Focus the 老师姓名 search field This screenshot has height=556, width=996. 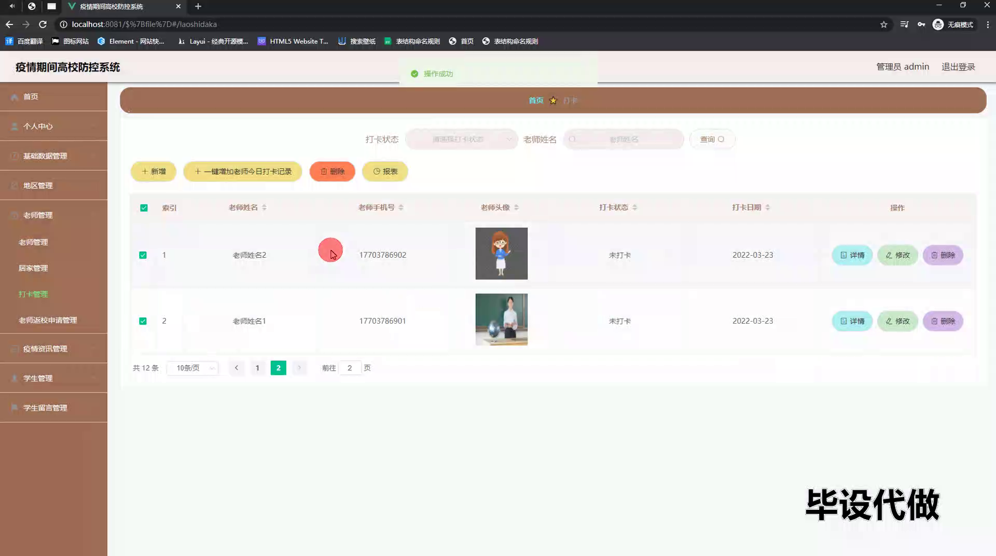tap(624, 139)
